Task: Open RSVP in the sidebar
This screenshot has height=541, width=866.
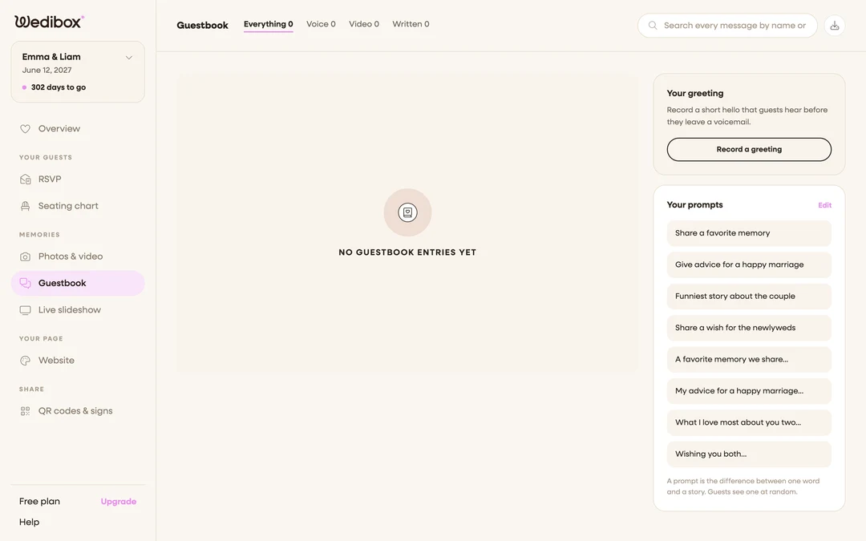Action: pos(78,180)
